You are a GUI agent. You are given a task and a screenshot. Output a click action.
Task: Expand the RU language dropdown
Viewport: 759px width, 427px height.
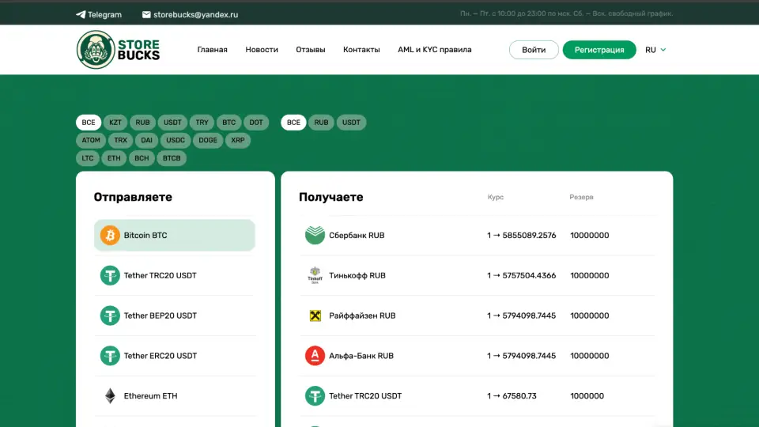(655, 50)
